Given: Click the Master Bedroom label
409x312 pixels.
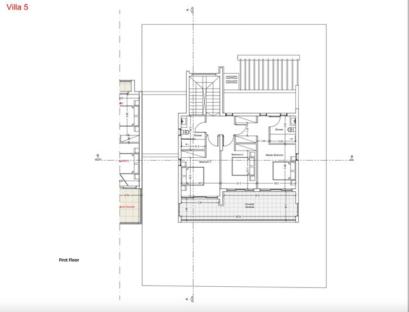Looking at the screenshot, I should pos(274,155).
